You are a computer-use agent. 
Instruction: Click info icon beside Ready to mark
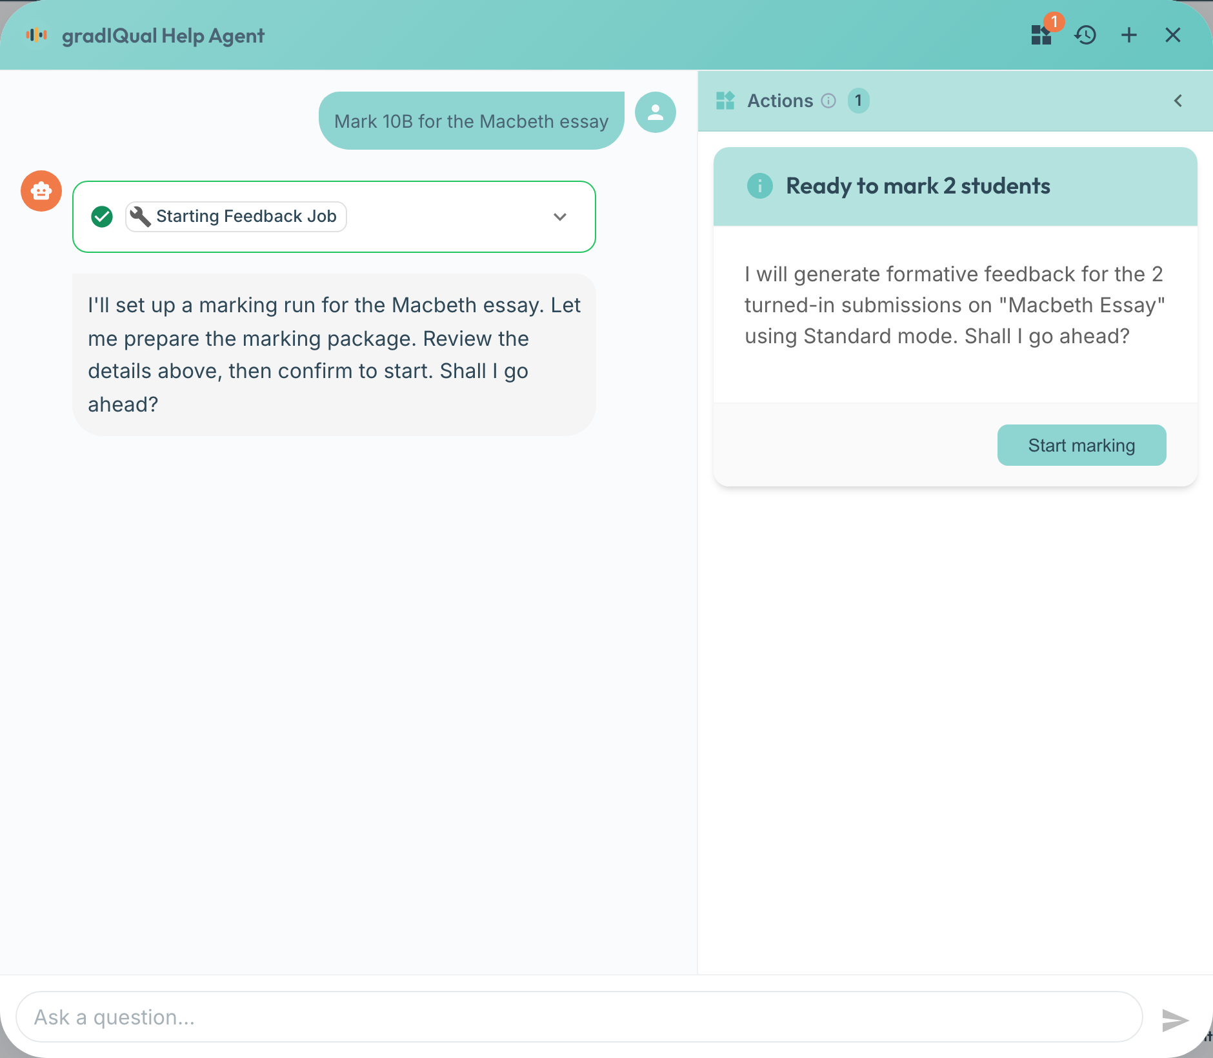pos(760,186)
